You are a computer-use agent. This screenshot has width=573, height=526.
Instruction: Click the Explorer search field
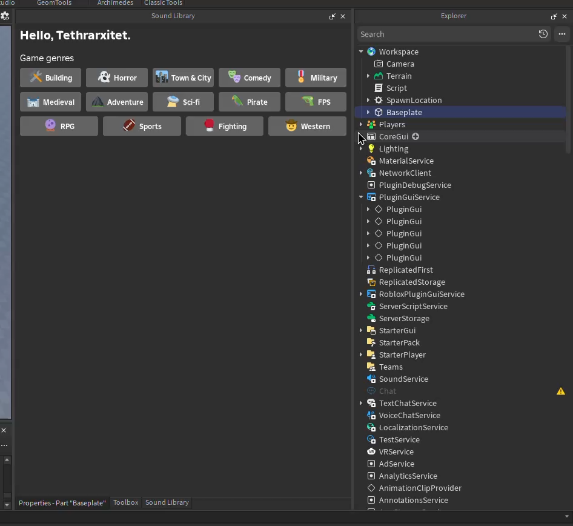click(x=448, y=34)
